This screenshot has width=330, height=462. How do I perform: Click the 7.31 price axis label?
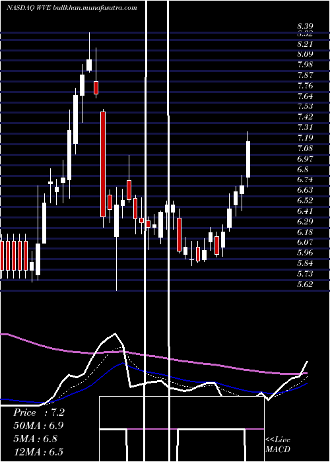(305, 127)
